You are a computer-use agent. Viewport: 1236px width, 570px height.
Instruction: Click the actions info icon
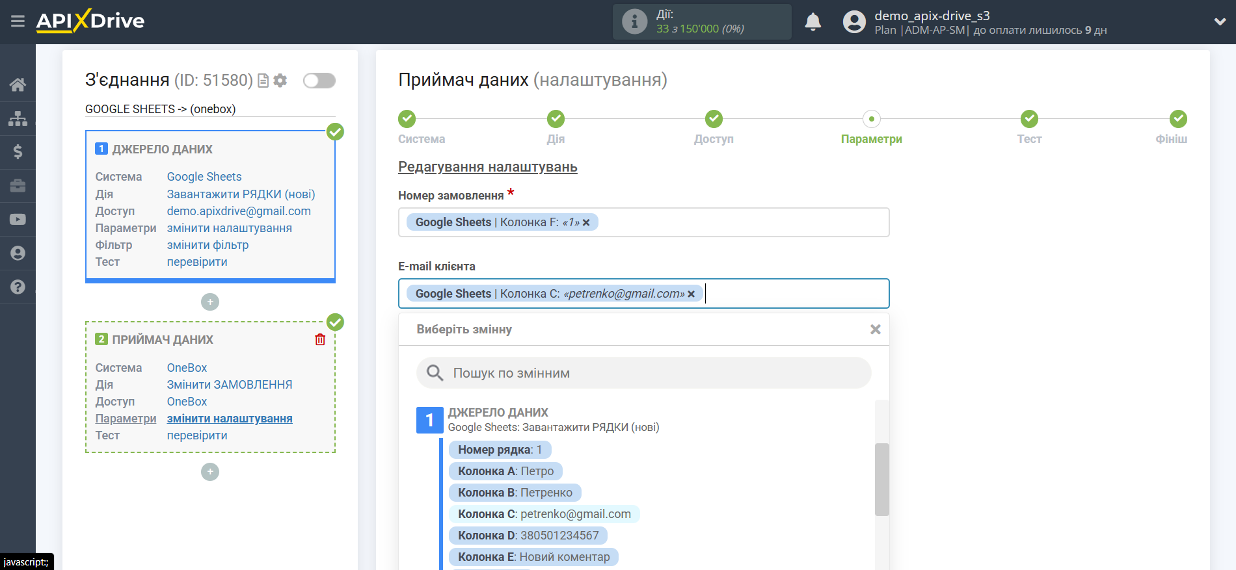coord(634,21)
